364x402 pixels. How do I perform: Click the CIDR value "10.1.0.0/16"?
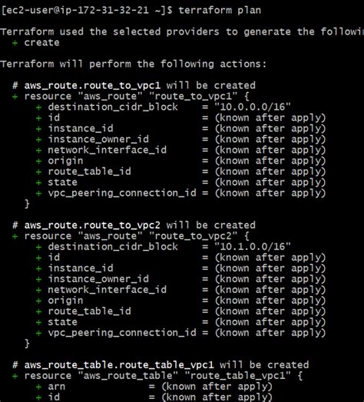(x=253, y=246)
